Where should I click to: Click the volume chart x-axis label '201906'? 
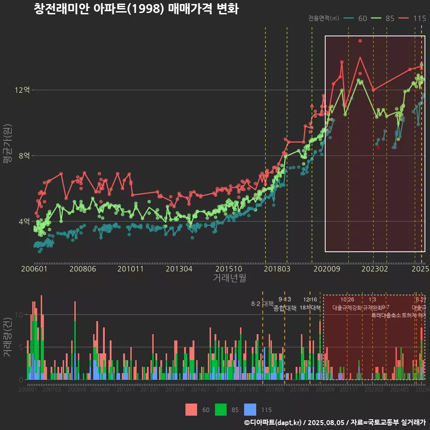tap(300, 389)
